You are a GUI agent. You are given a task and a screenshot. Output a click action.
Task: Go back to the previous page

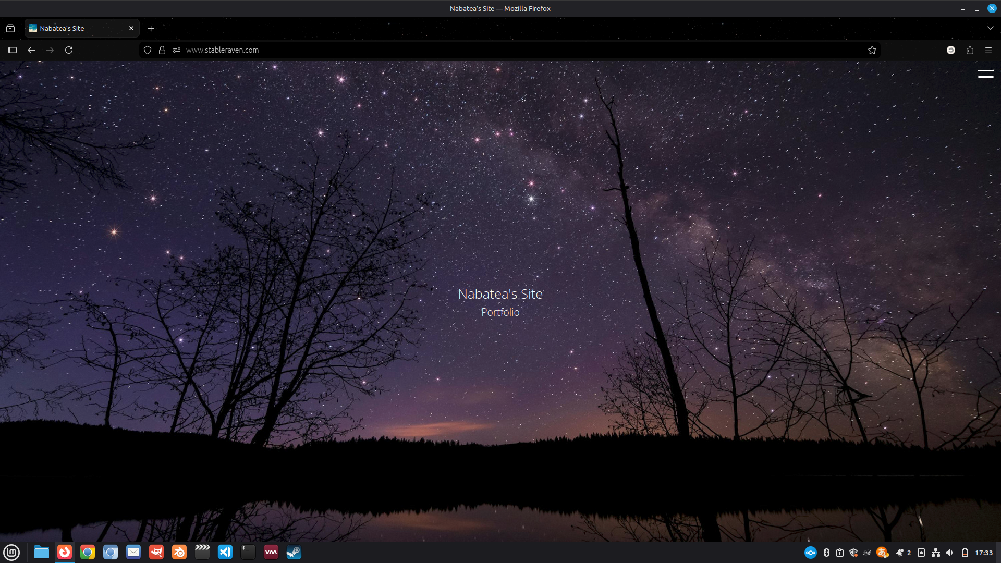31,50
